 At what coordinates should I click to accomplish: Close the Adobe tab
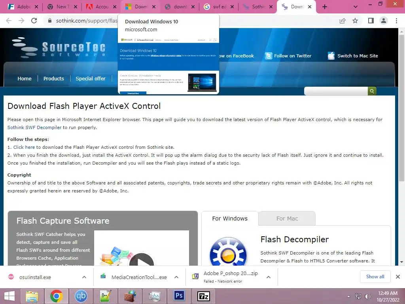36,7
